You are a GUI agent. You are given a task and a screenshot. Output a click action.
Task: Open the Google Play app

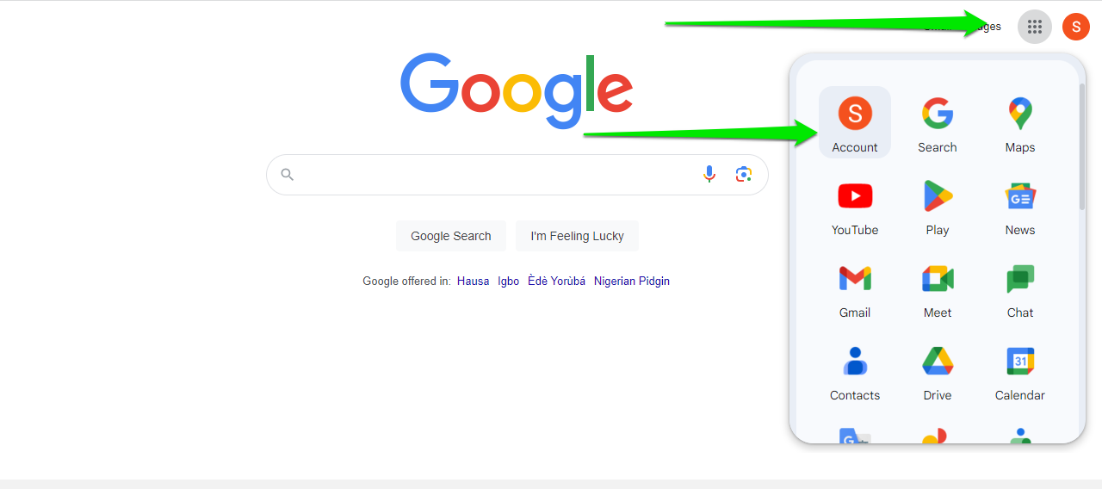tap(938, 205)
